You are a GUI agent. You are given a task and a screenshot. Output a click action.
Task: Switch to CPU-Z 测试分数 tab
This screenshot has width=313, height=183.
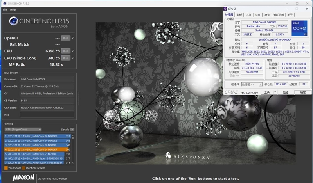pyautogui.click(x=279, y=15)
